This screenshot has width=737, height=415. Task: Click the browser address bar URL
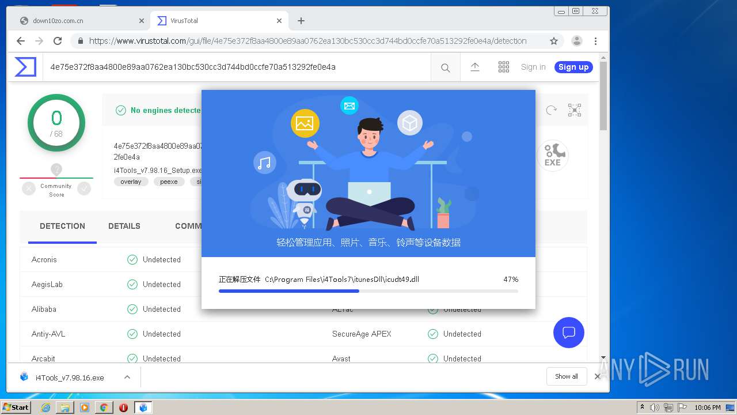point(308,41)
